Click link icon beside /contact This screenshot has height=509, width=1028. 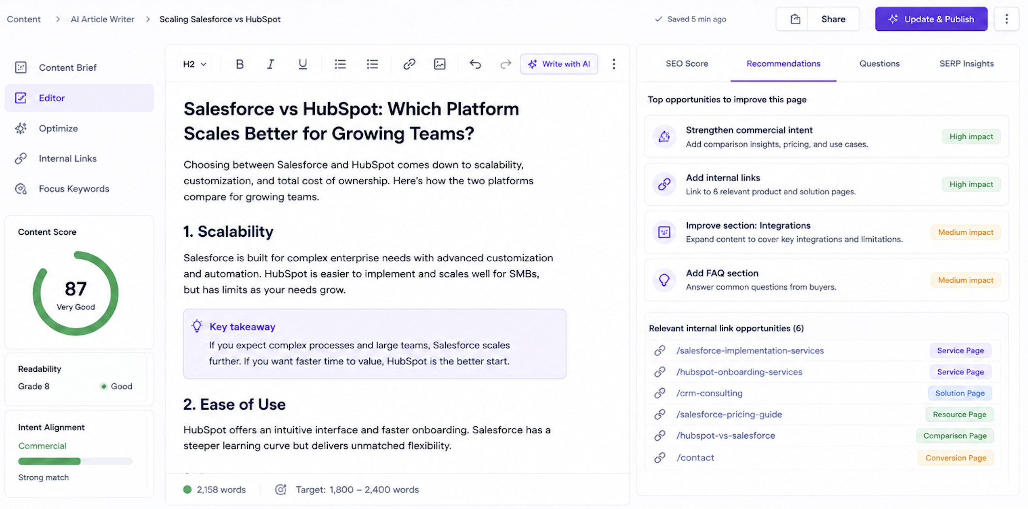660,458
